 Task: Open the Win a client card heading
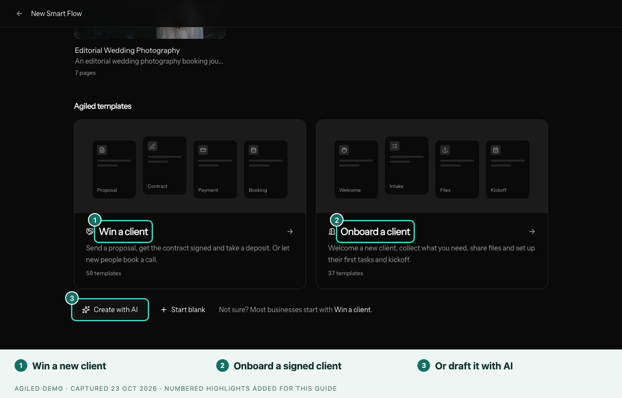(x=123, y=232)
